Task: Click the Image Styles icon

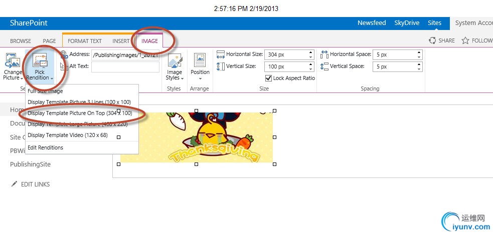Action: pyautogui.click(x=175, y=61)
